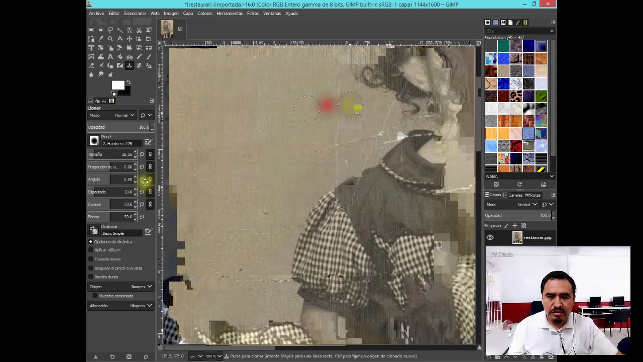Select the Eraser tool

tap(91, 65)
